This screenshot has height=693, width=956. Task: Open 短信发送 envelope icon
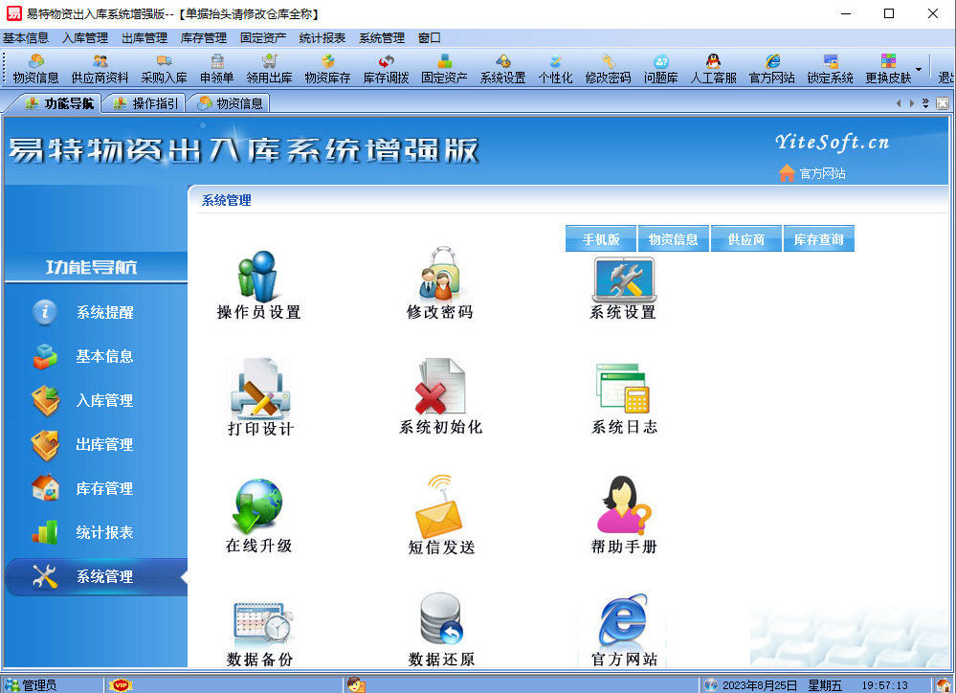coord(441,515)
